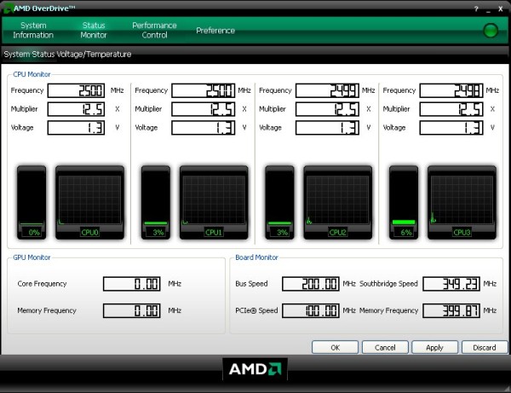Click the GPU Core Frequency value field
511x393 pixels.
coord(132,284)
